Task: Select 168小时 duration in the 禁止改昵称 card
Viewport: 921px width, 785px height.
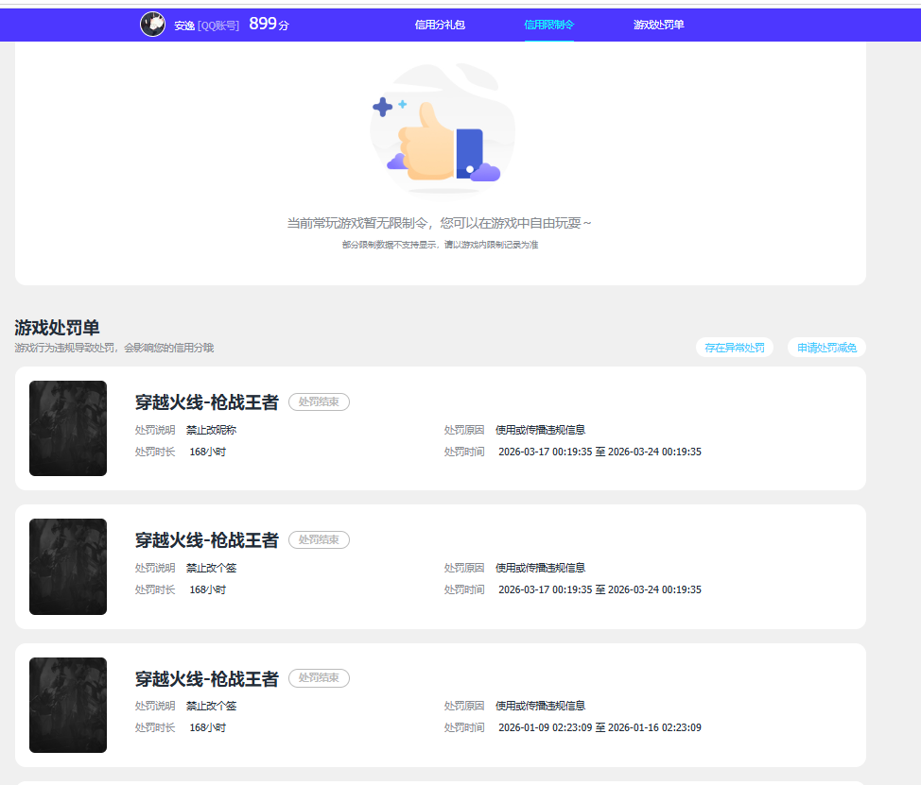Action: (207, 452)
